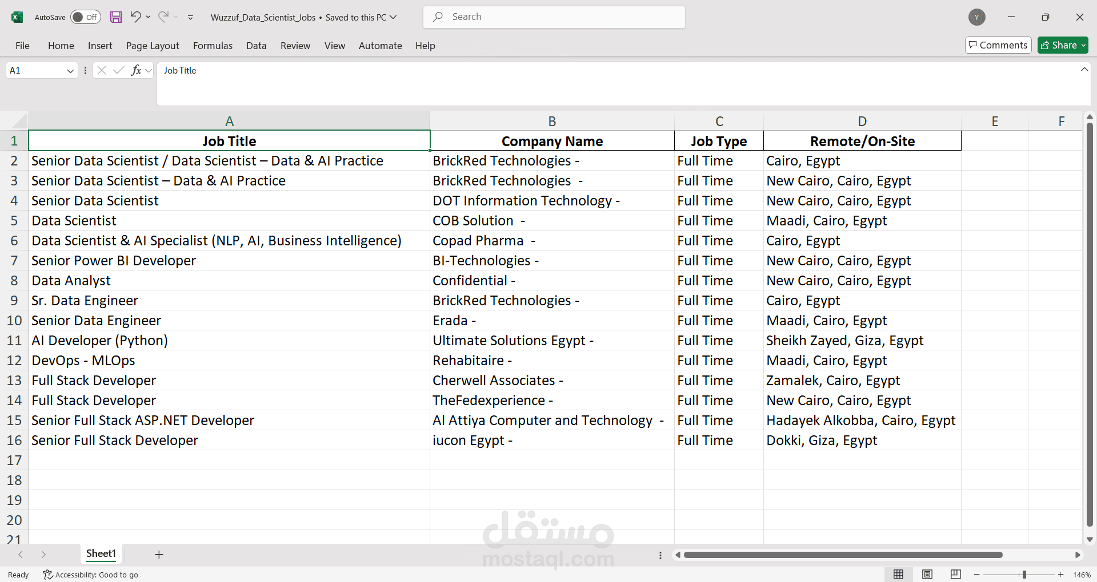Go to the next sheet with the right arrow

click(43, 555)
